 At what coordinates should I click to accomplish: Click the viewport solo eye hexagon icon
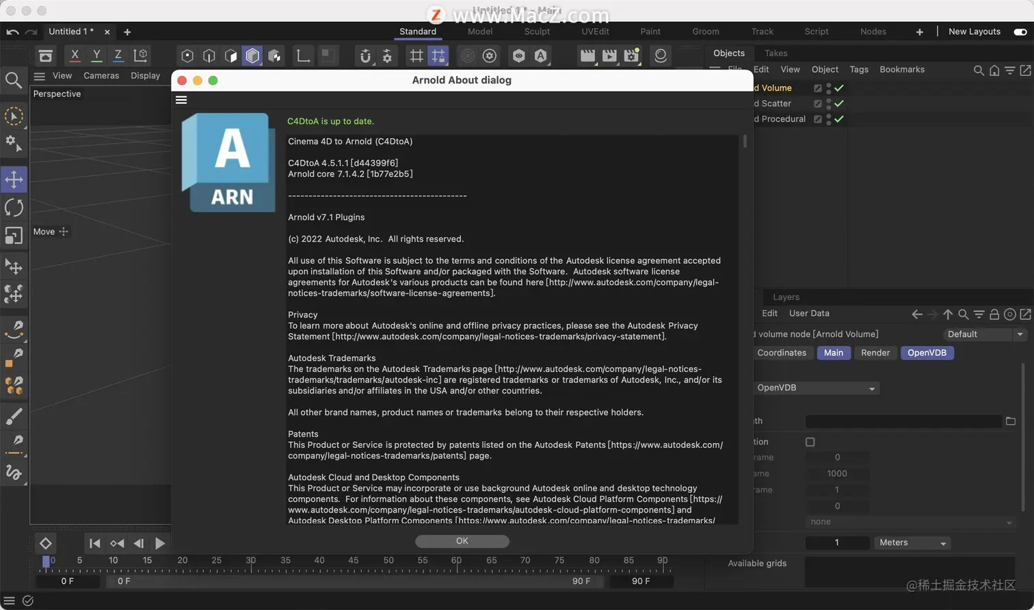coord(518,56)
